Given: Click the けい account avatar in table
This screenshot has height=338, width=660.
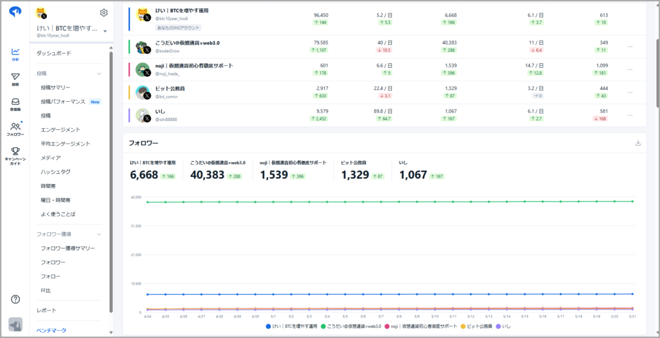Looking at the screenshot, I should [143, 15].
